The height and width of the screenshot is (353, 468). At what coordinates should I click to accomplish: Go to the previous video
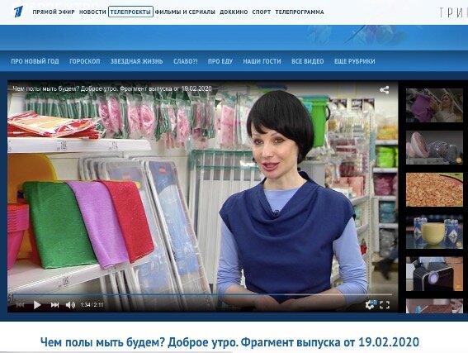(x=21, y=305)
